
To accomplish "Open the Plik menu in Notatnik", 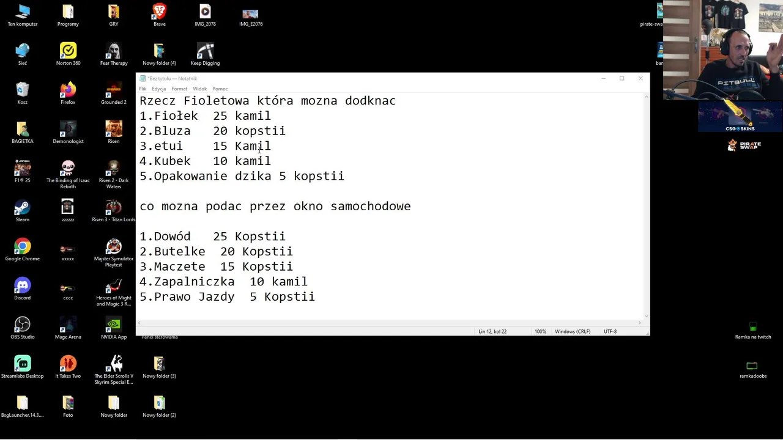I will [x=143, y=89].
